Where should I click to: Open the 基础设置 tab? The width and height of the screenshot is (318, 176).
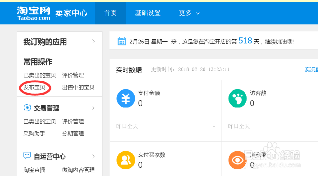[x=148, y=13]
